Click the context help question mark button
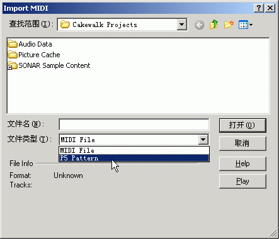This screenshot has width=279, height=239. click(x=259, y=8)
